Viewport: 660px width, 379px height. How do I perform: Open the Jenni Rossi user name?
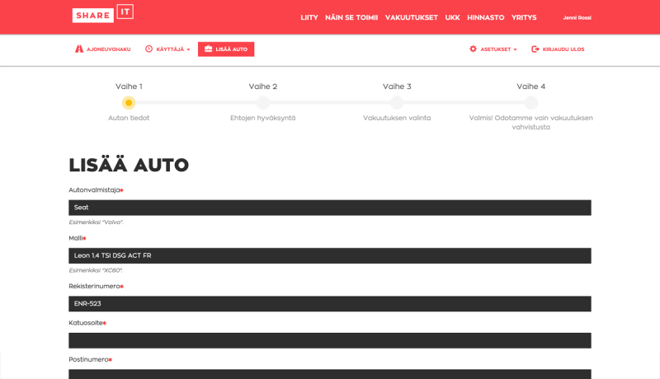577,17
